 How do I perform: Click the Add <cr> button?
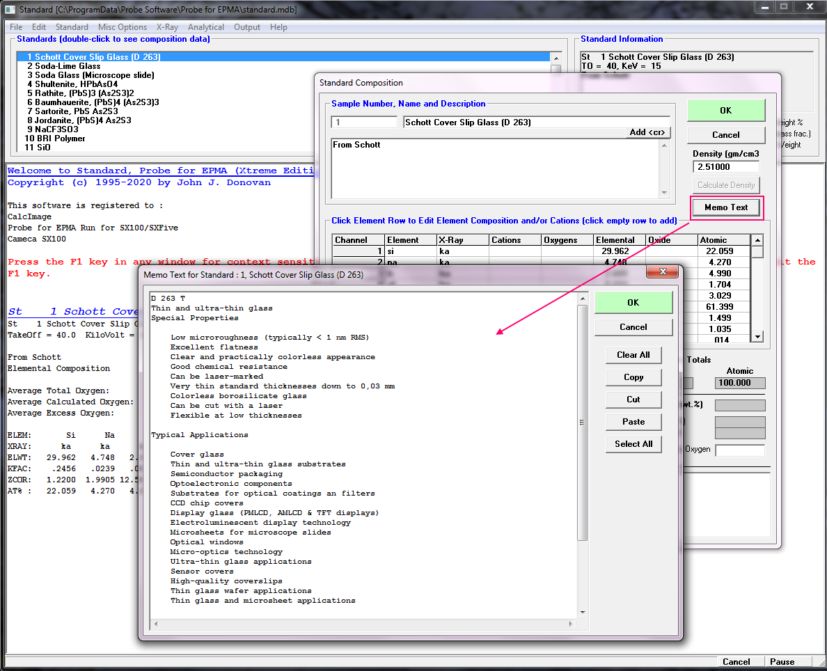click(x=647, y=132)
